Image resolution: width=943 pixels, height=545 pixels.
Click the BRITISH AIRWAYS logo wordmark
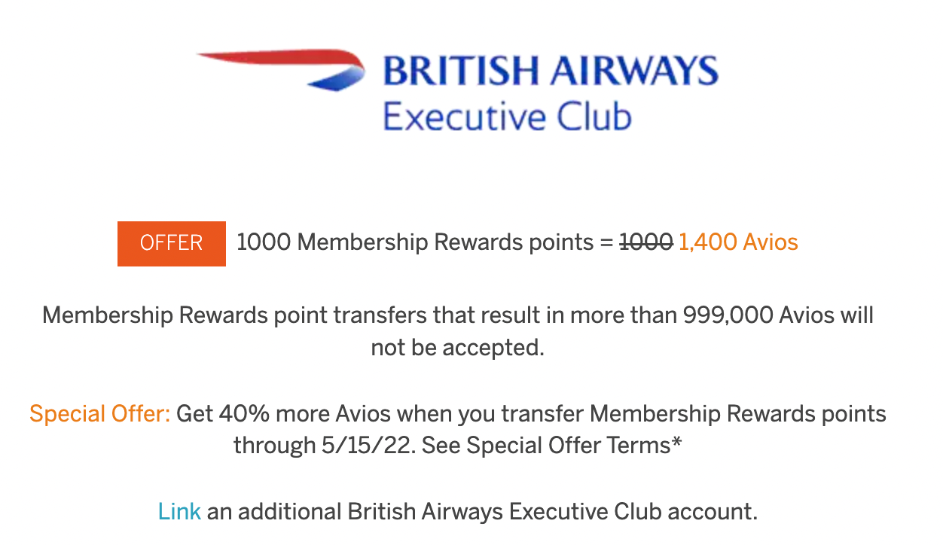tap(551, 71)
